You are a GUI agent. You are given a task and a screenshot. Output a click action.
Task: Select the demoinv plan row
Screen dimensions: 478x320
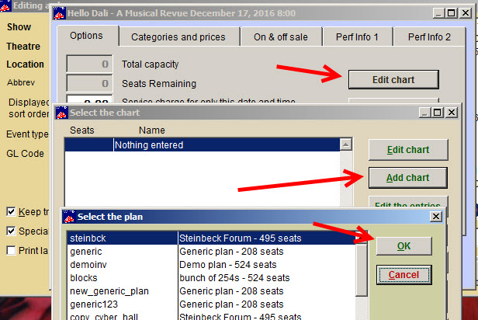pos(211,265)
